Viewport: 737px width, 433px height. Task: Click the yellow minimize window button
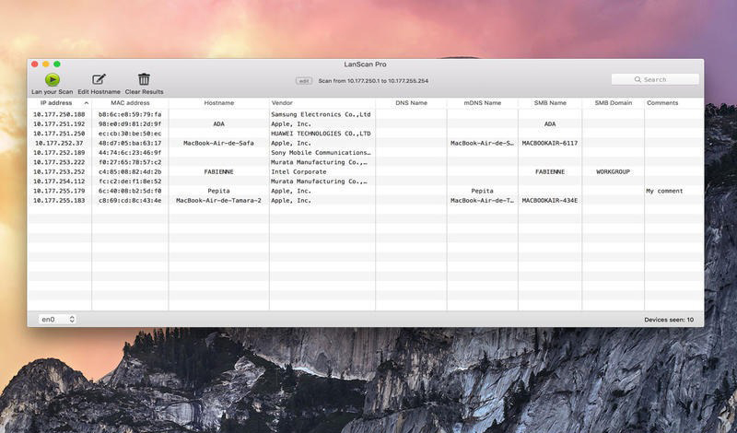[x=46, y=64]
